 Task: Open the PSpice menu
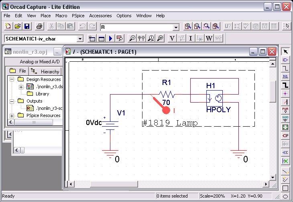click(x=78, y=16)
